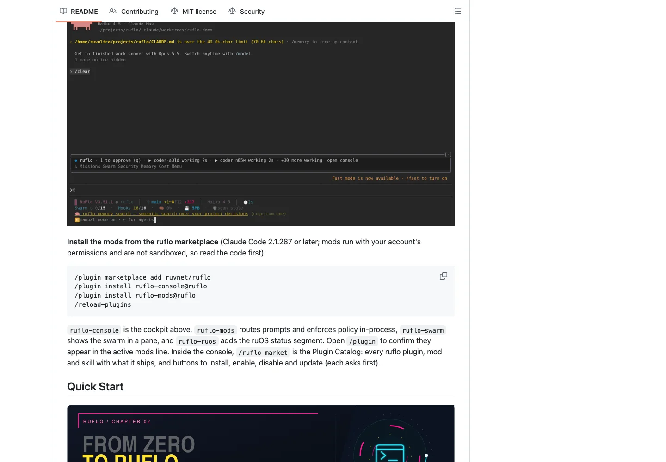
Task: Click the MIT license scale icon
Action: tap(174, 11)
